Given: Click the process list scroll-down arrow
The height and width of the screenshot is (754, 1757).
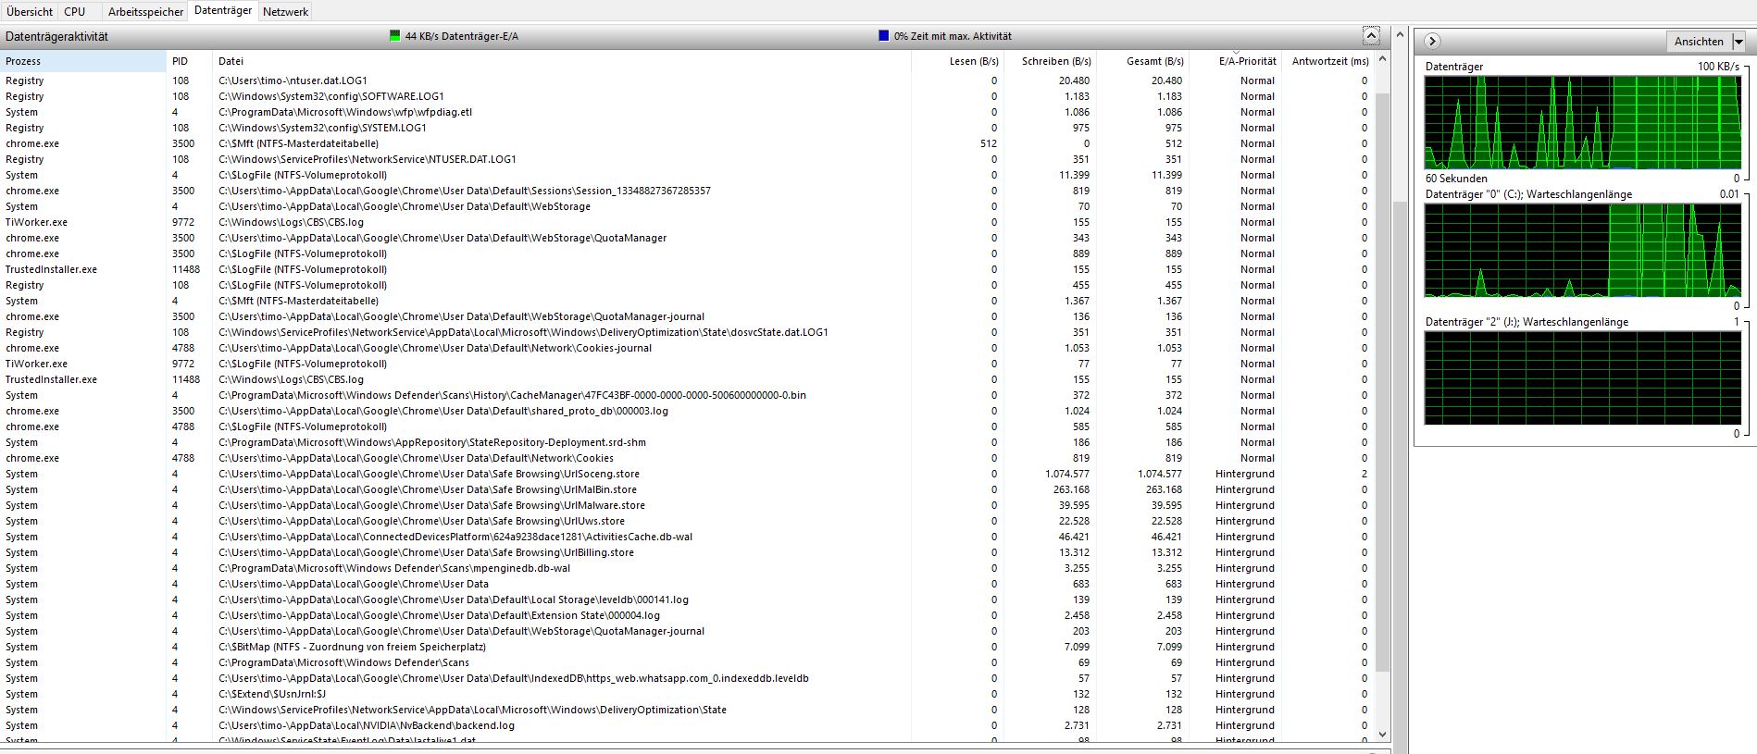Looking at the screenshot, I should [x=1383, y=735].
